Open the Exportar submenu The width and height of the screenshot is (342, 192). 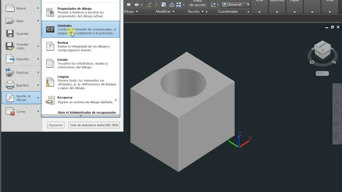[x=22, y=59]
